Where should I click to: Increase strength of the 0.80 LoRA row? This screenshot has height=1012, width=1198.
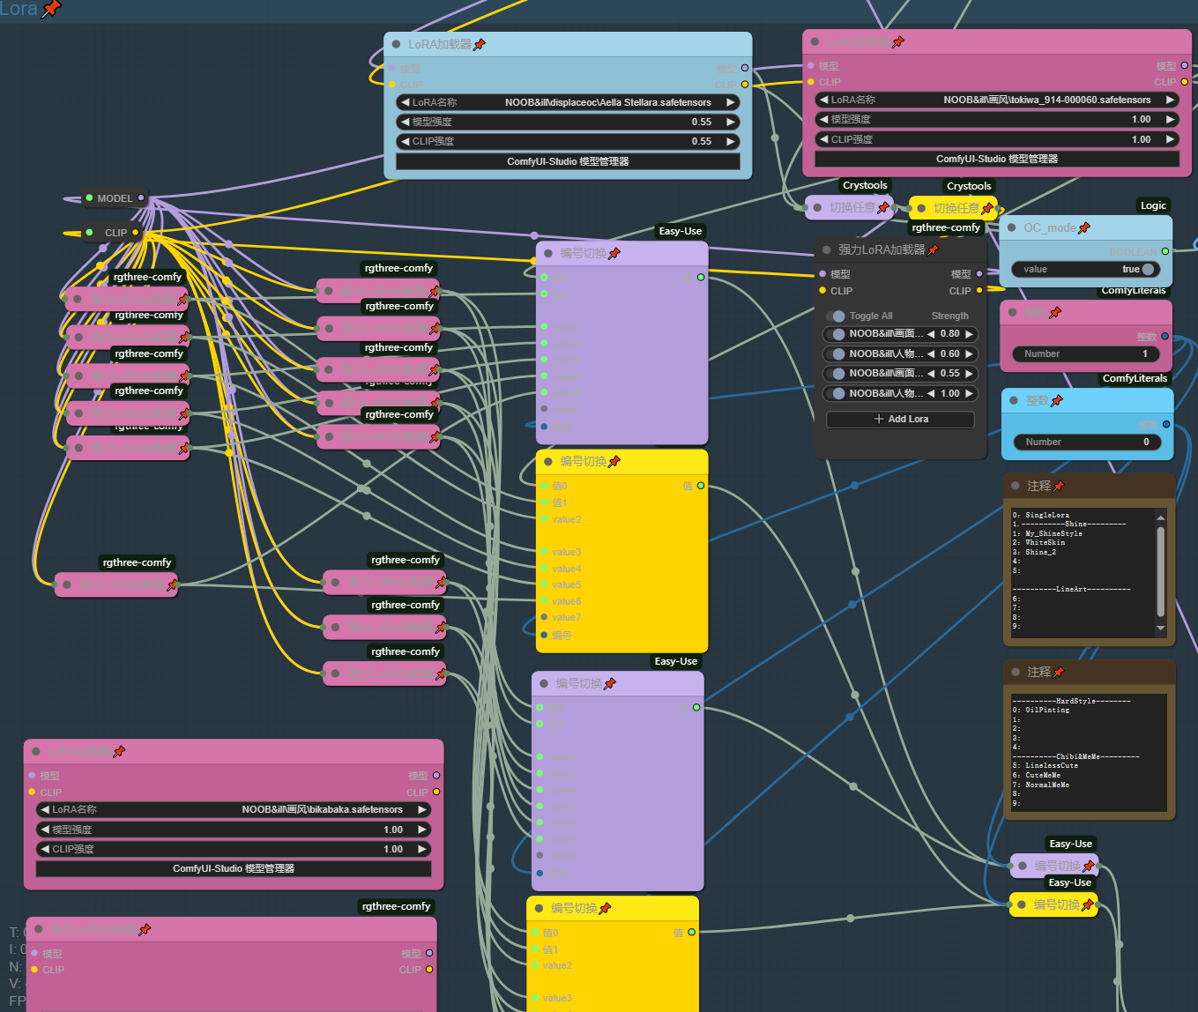click(970, 334)
